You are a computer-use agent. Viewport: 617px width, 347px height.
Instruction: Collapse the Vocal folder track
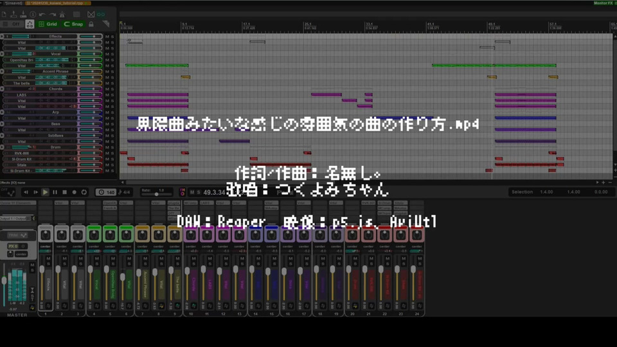pos(2,54)
